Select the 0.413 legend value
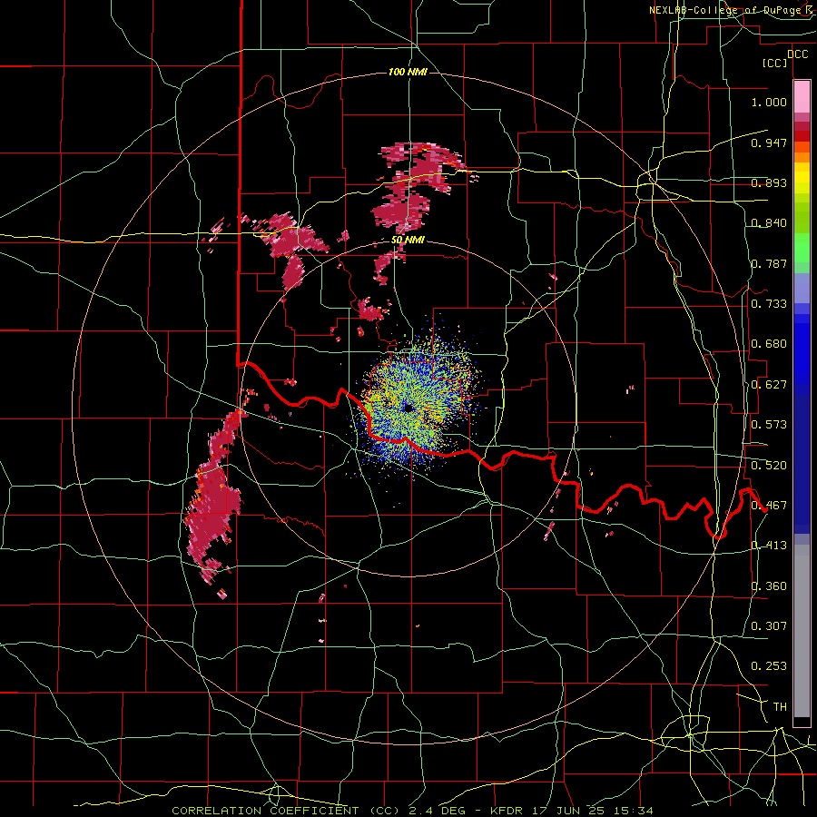 tap(769, 546)
